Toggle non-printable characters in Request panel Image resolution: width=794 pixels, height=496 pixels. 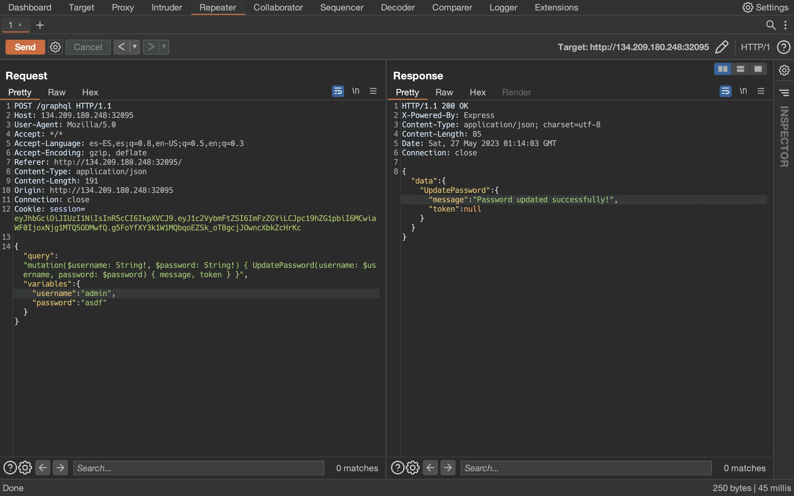point(356,91)
